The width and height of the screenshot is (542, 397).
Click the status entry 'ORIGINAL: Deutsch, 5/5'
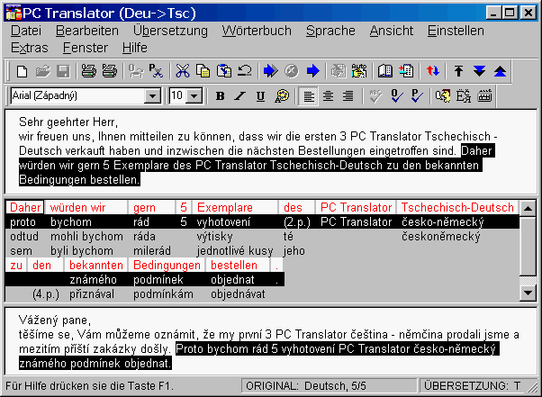click(x=330, y=386)
